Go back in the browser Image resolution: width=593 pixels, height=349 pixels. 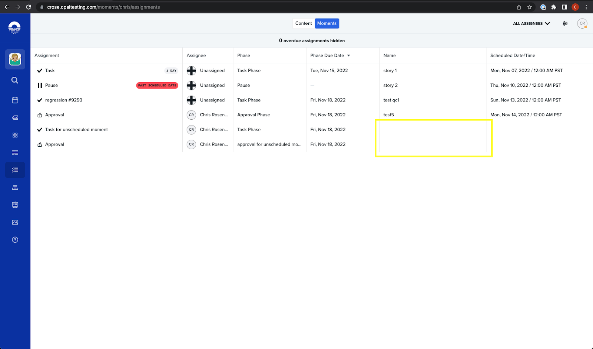(x=7, y=7)
